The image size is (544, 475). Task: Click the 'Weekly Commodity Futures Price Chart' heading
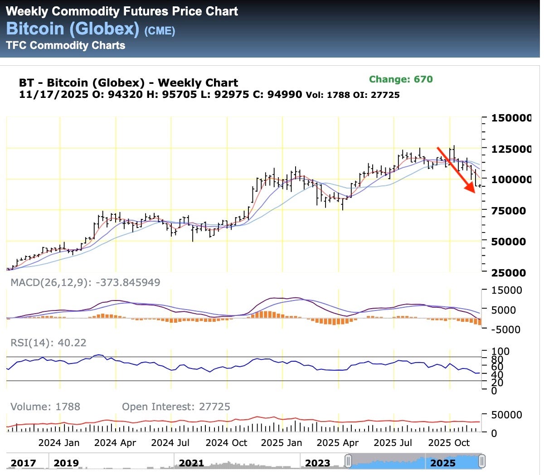click(x=122, y=11)
